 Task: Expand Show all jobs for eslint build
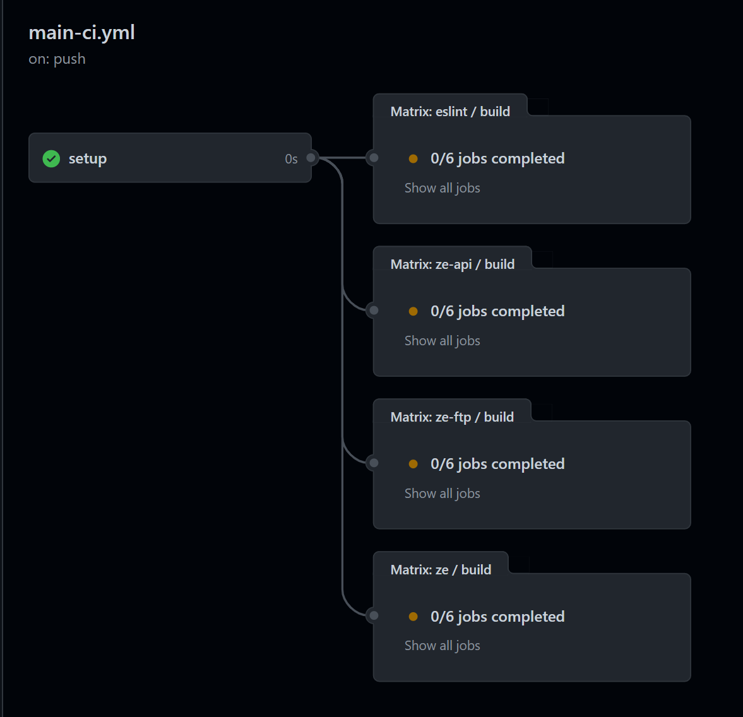click(442, 188)
